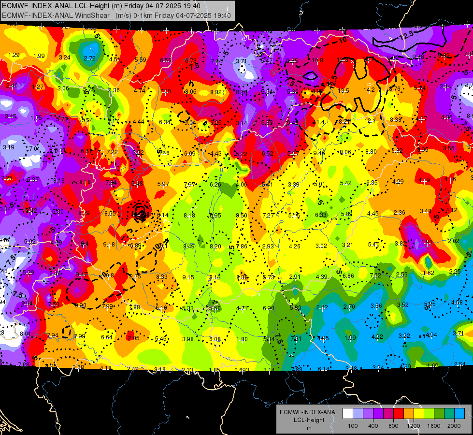
Task: Click the wind shear value 4.22
Action: (377, 336)
